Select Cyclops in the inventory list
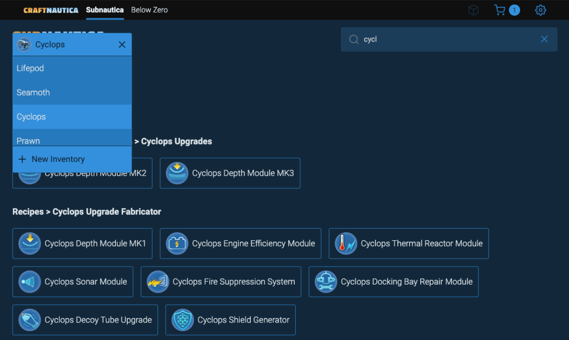569x340 pixels. [72, 117]
